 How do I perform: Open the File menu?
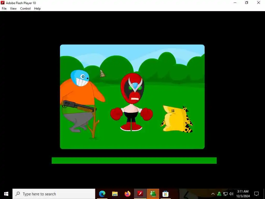[4, 9]
